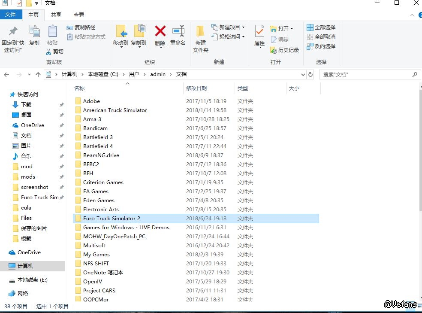
Task: Open Desktop (桌面) in Quick access
Action: coord(26,115)
